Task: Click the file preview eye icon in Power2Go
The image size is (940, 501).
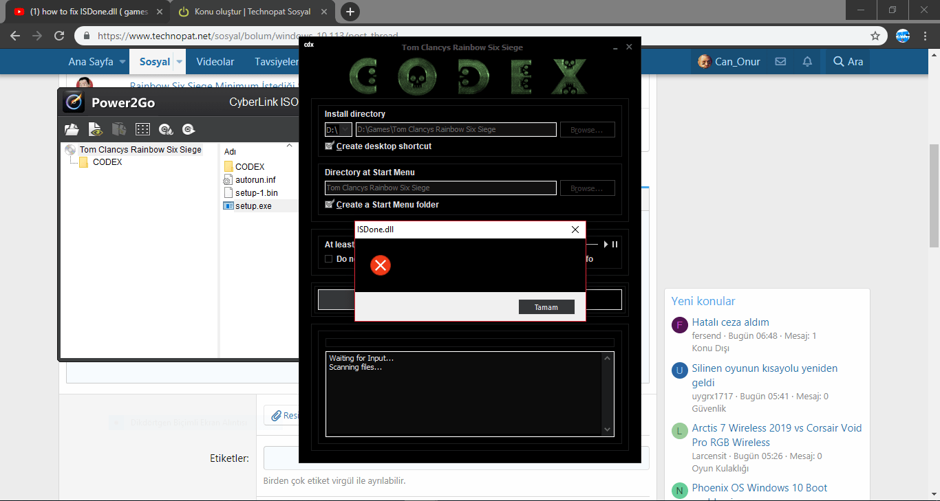Action: pyautogui.click(x=95, y=129)
